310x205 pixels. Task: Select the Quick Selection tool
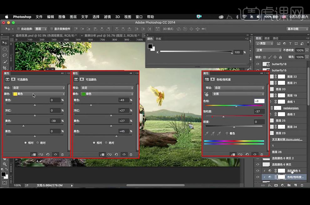[5, 62]
